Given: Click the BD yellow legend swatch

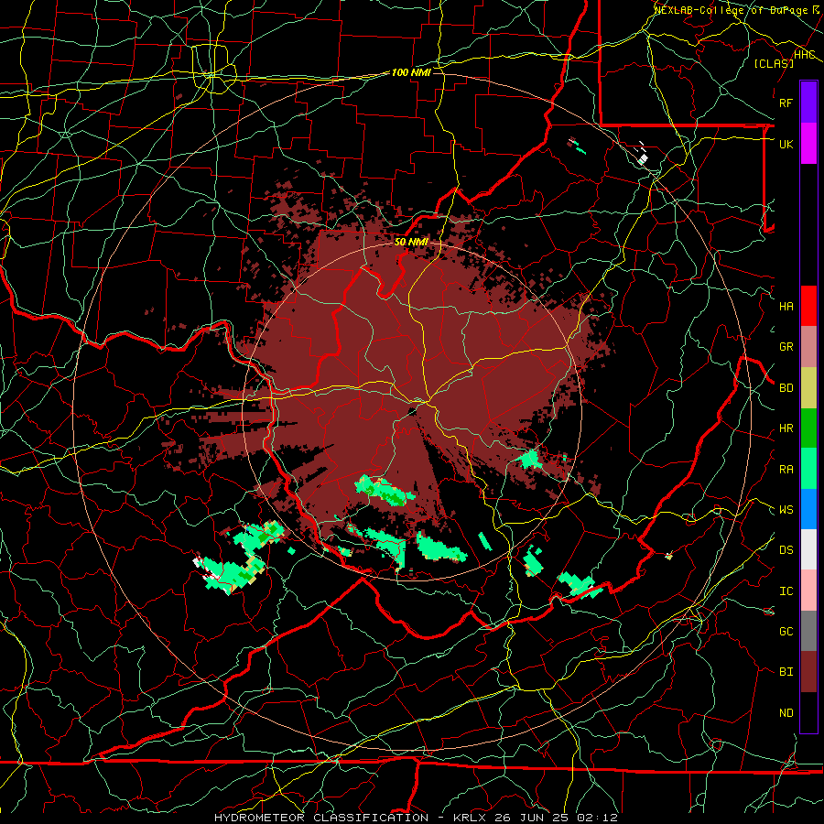Looking at the screenshot, I should [808, 387].
